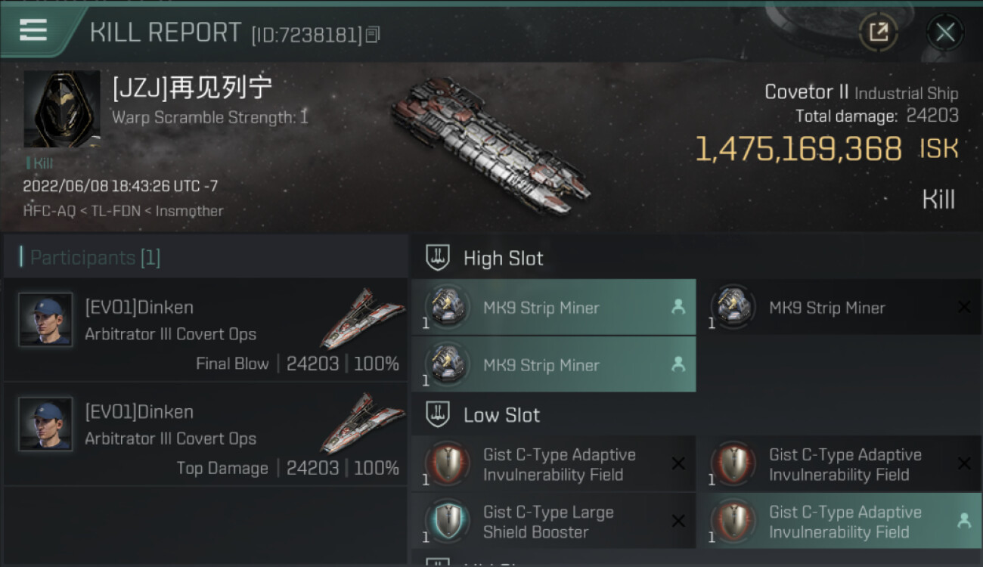
Task: Click the HFC-AQ system location link
Action: pyautogui.click(x=49, y=211)
